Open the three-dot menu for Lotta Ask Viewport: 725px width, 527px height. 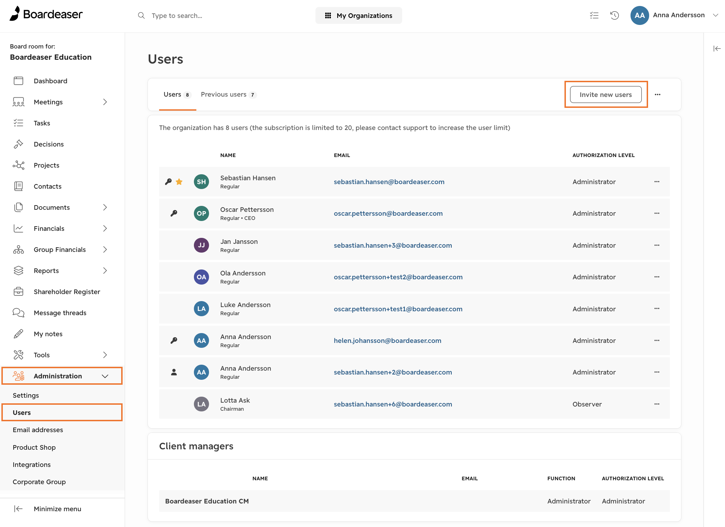pos(657,404)
